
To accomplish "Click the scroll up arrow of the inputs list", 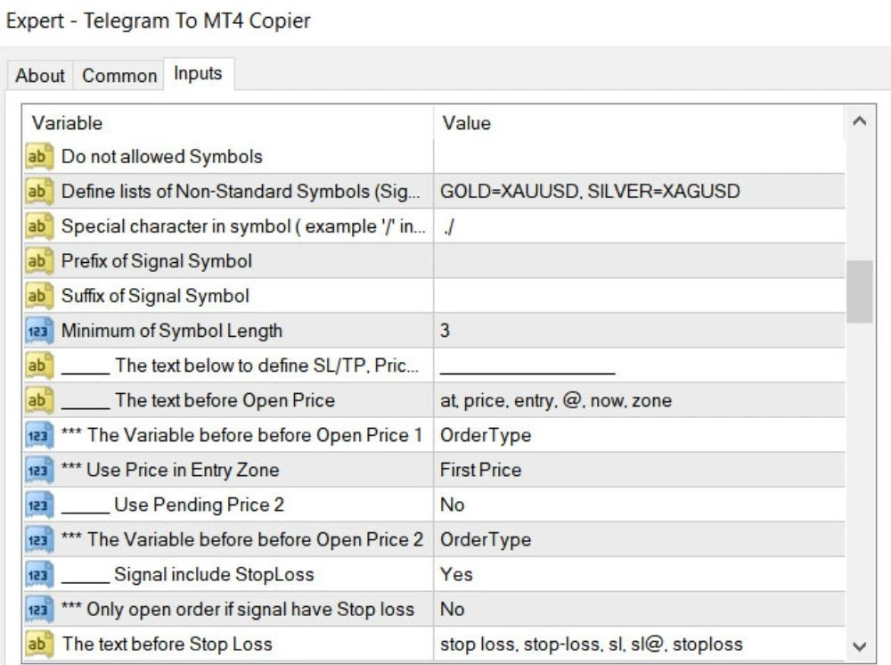I will (x=860, y=121).
